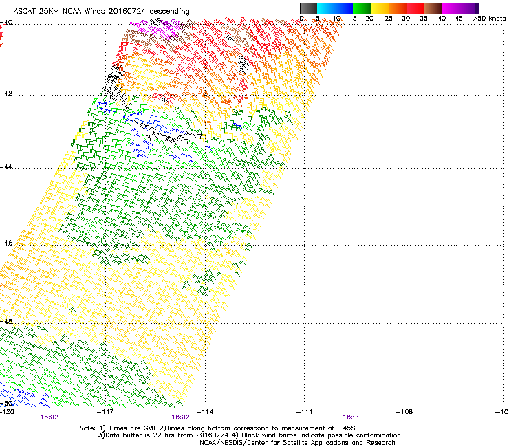509x447 pixels.
Task: Click the 'Times are GMT' note line
Action: [x=217, y=428]
